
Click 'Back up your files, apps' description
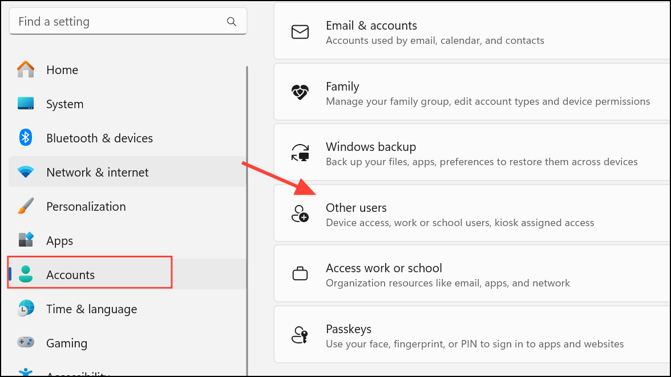tap(482, 162)
